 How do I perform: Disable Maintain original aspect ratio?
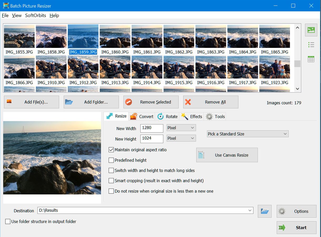coord(111,150)
